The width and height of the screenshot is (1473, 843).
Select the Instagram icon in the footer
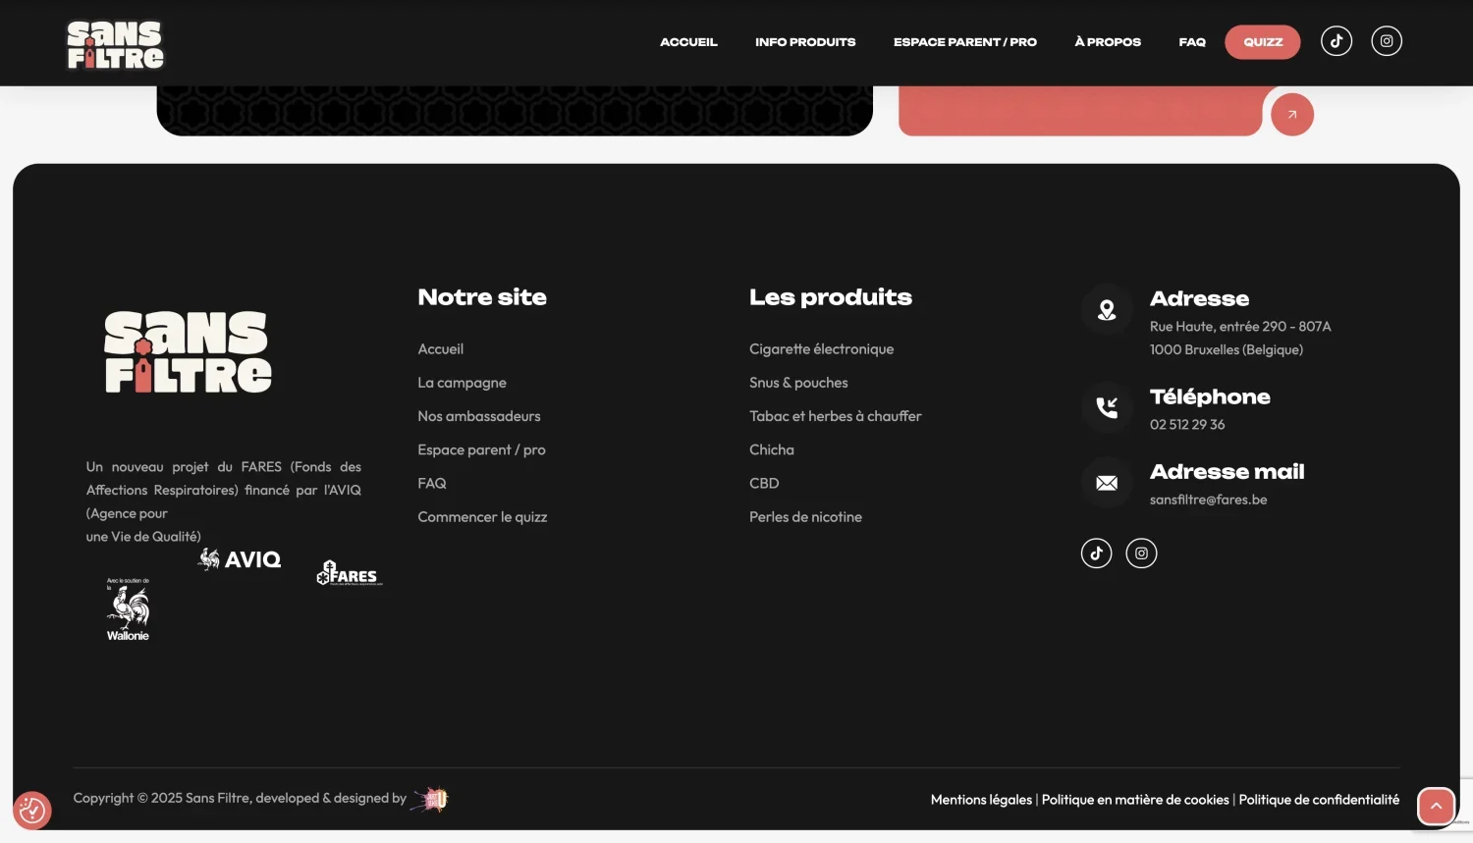click(x=1141, y=553)
